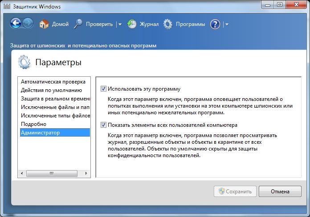Toggle Показать элементы всех пользователей checkbox
Screen dimensions: 310x217
click(x=104, y=125)
